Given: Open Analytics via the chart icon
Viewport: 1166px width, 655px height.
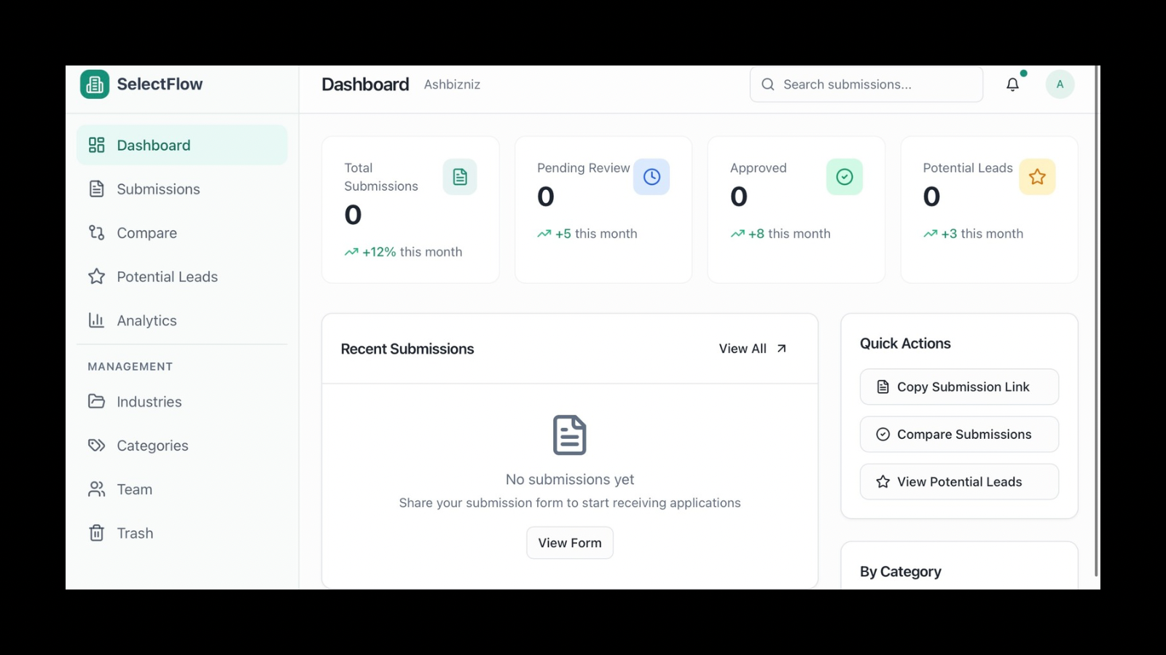Looking at the screenshot, I should (x=96, y=320).
